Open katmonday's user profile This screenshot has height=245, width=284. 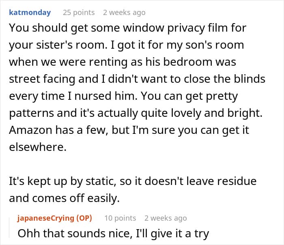(30, 13)
